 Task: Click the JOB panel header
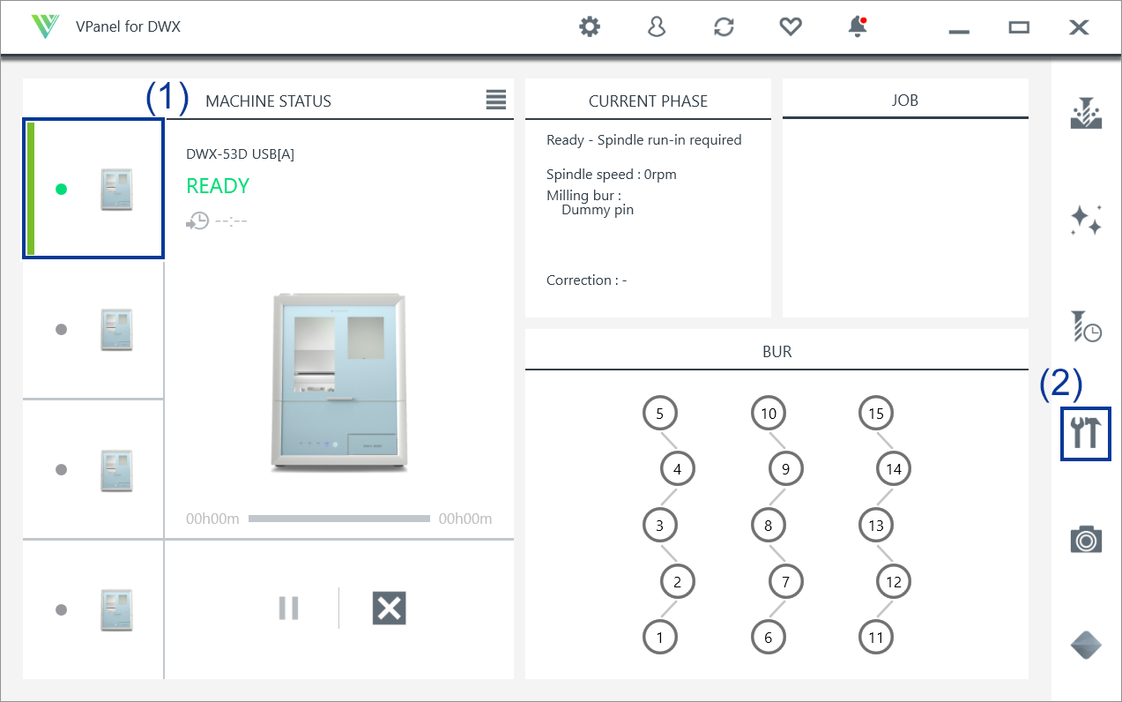pos(905,100)
